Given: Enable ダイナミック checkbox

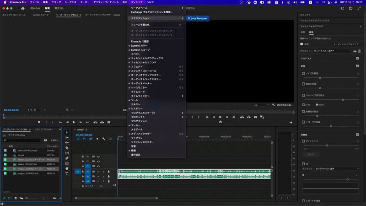Looking at the screenshot, I should click(x=303, y=141).
